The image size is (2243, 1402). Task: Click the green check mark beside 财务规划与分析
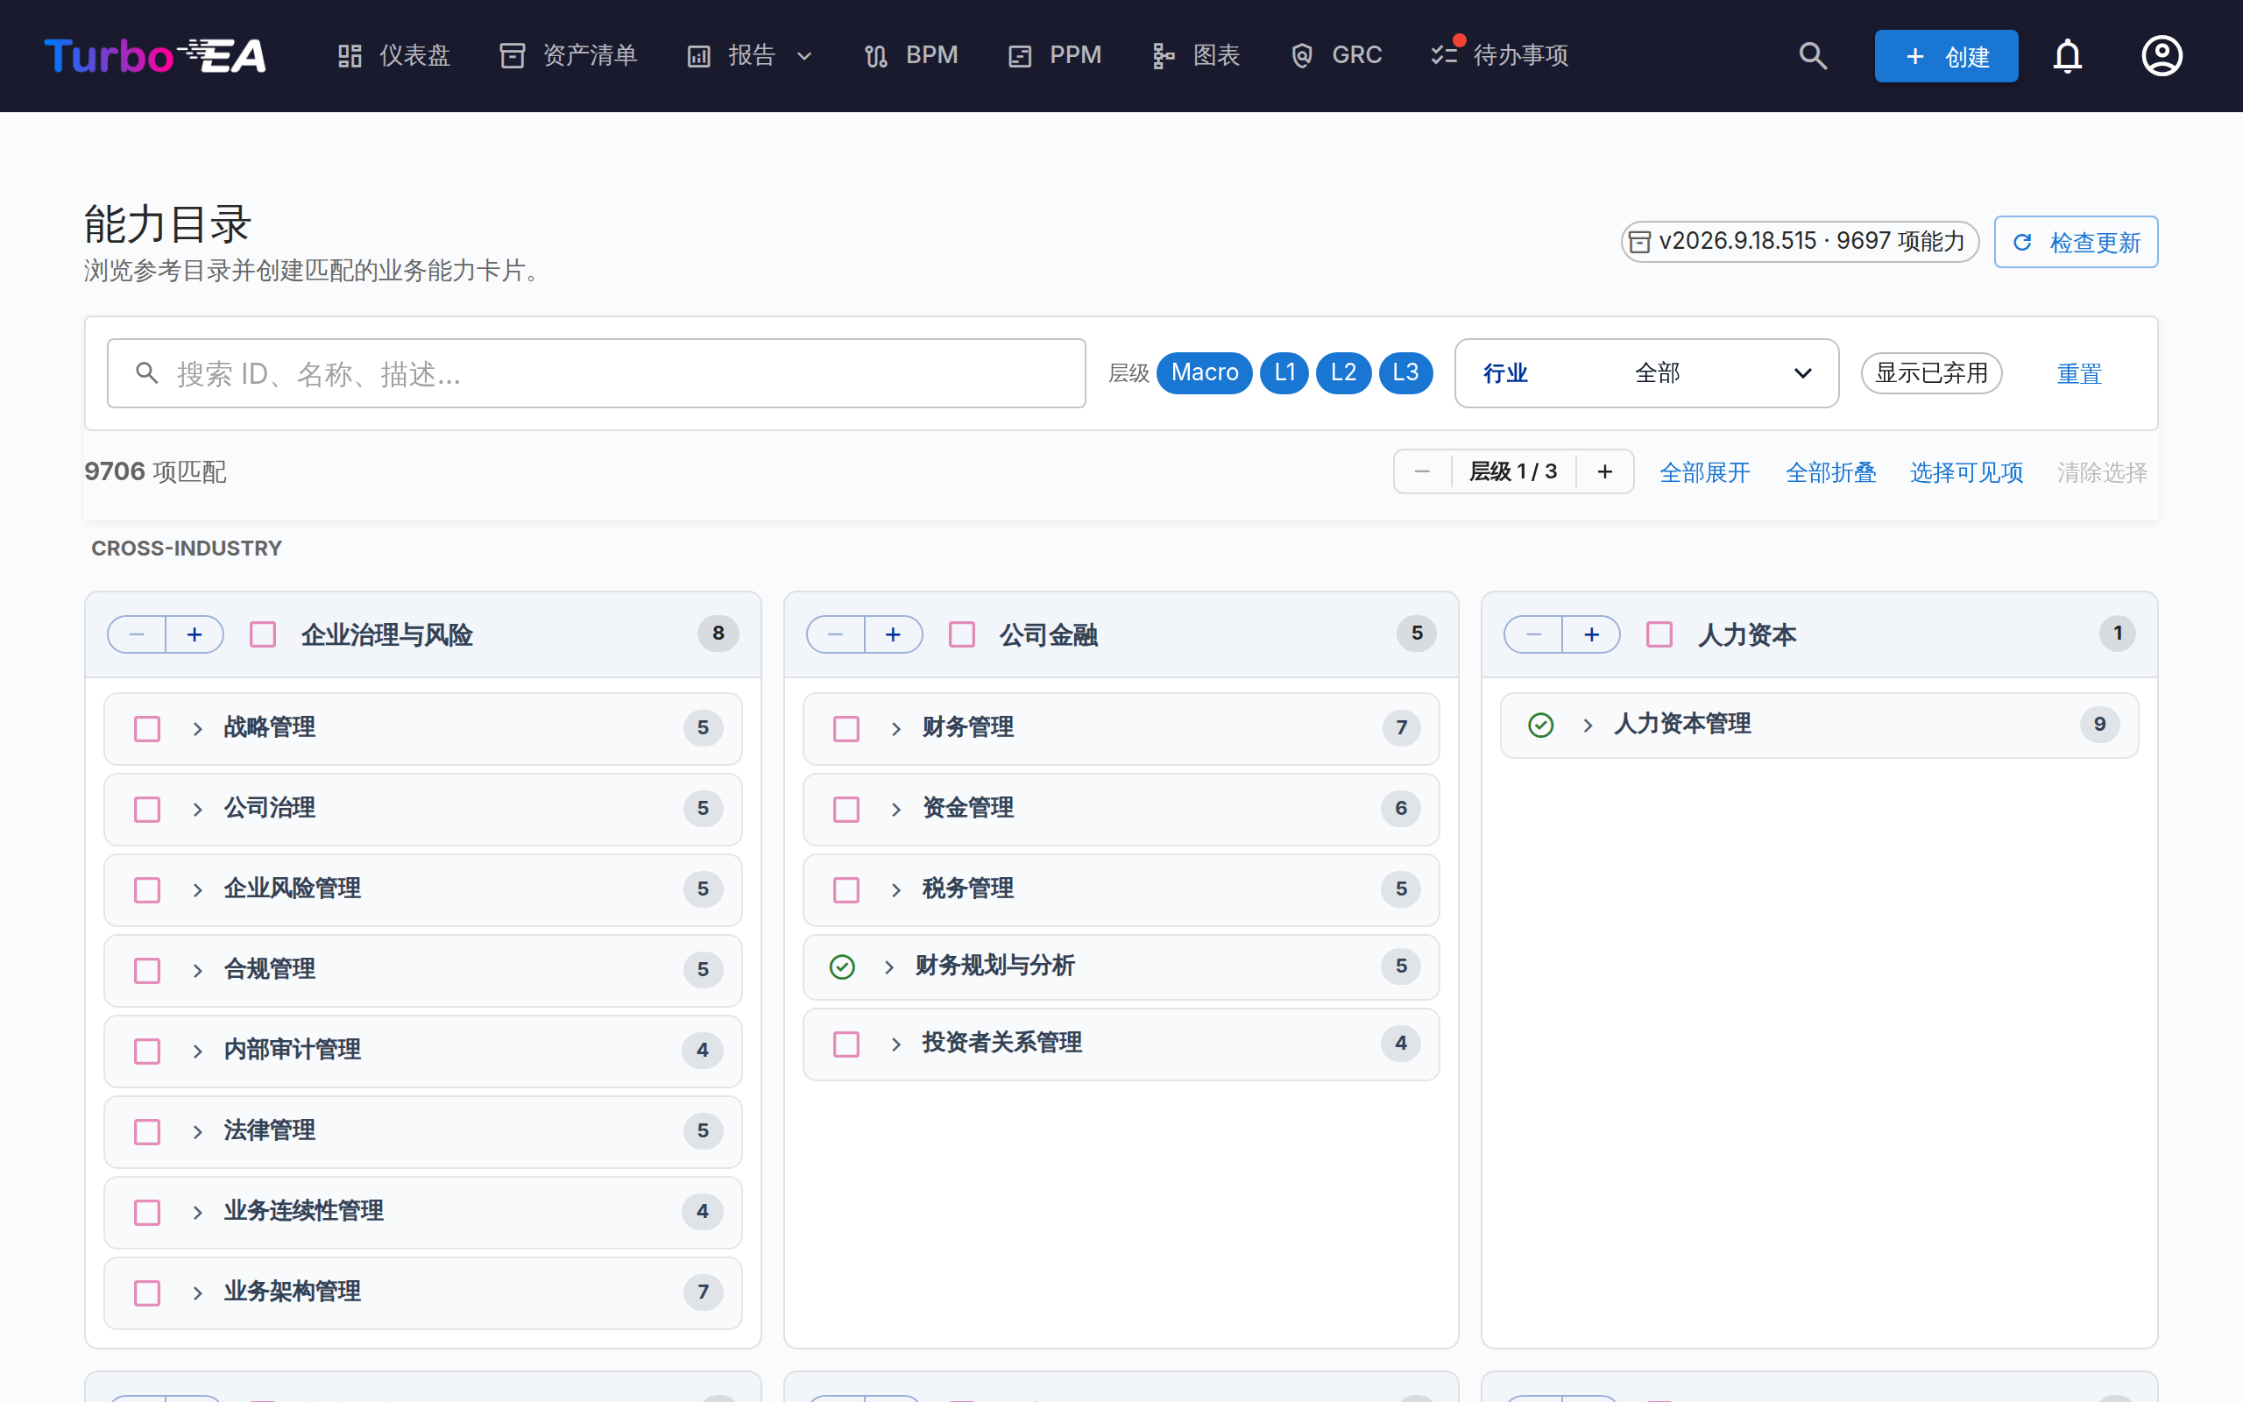pos(842,967)
